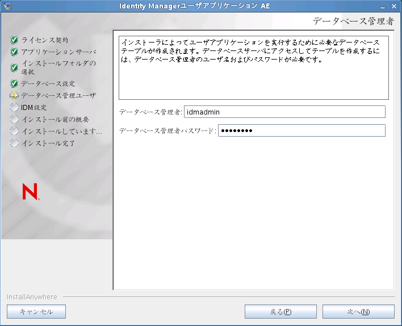402x326 pixels.
Task: Click the empty circle beside インストール前の概要
Action: pyautogui.click(x=14, y=119)
